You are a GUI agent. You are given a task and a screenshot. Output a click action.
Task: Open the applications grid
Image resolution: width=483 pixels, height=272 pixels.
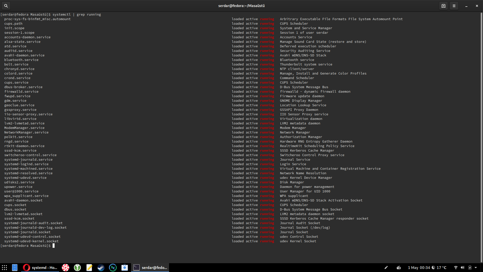(x=4, y=267)
